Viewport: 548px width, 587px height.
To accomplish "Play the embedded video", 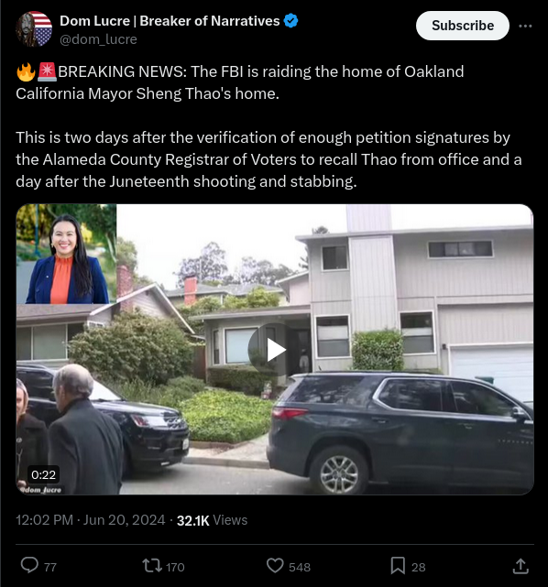I will (x=277, y=350).
